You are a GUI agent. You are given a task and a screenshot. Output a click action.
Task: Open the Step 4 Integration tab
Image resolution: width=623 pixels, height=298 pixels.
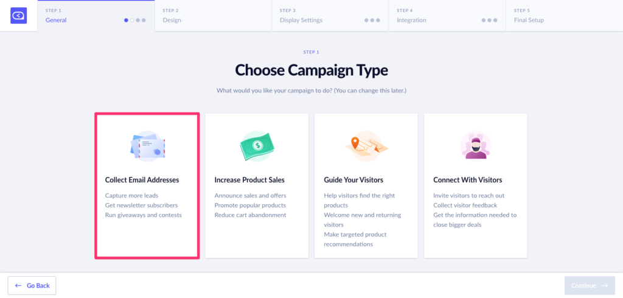[447, 15]
